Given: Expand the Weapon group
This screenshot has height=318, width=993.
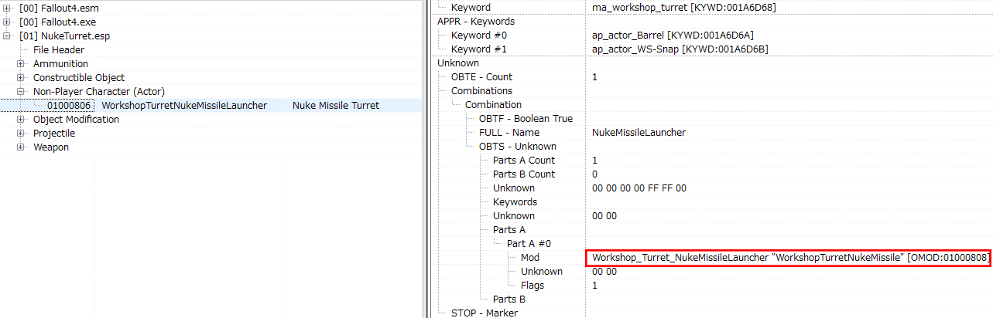Looking at the screenshot, I should 21,147.
